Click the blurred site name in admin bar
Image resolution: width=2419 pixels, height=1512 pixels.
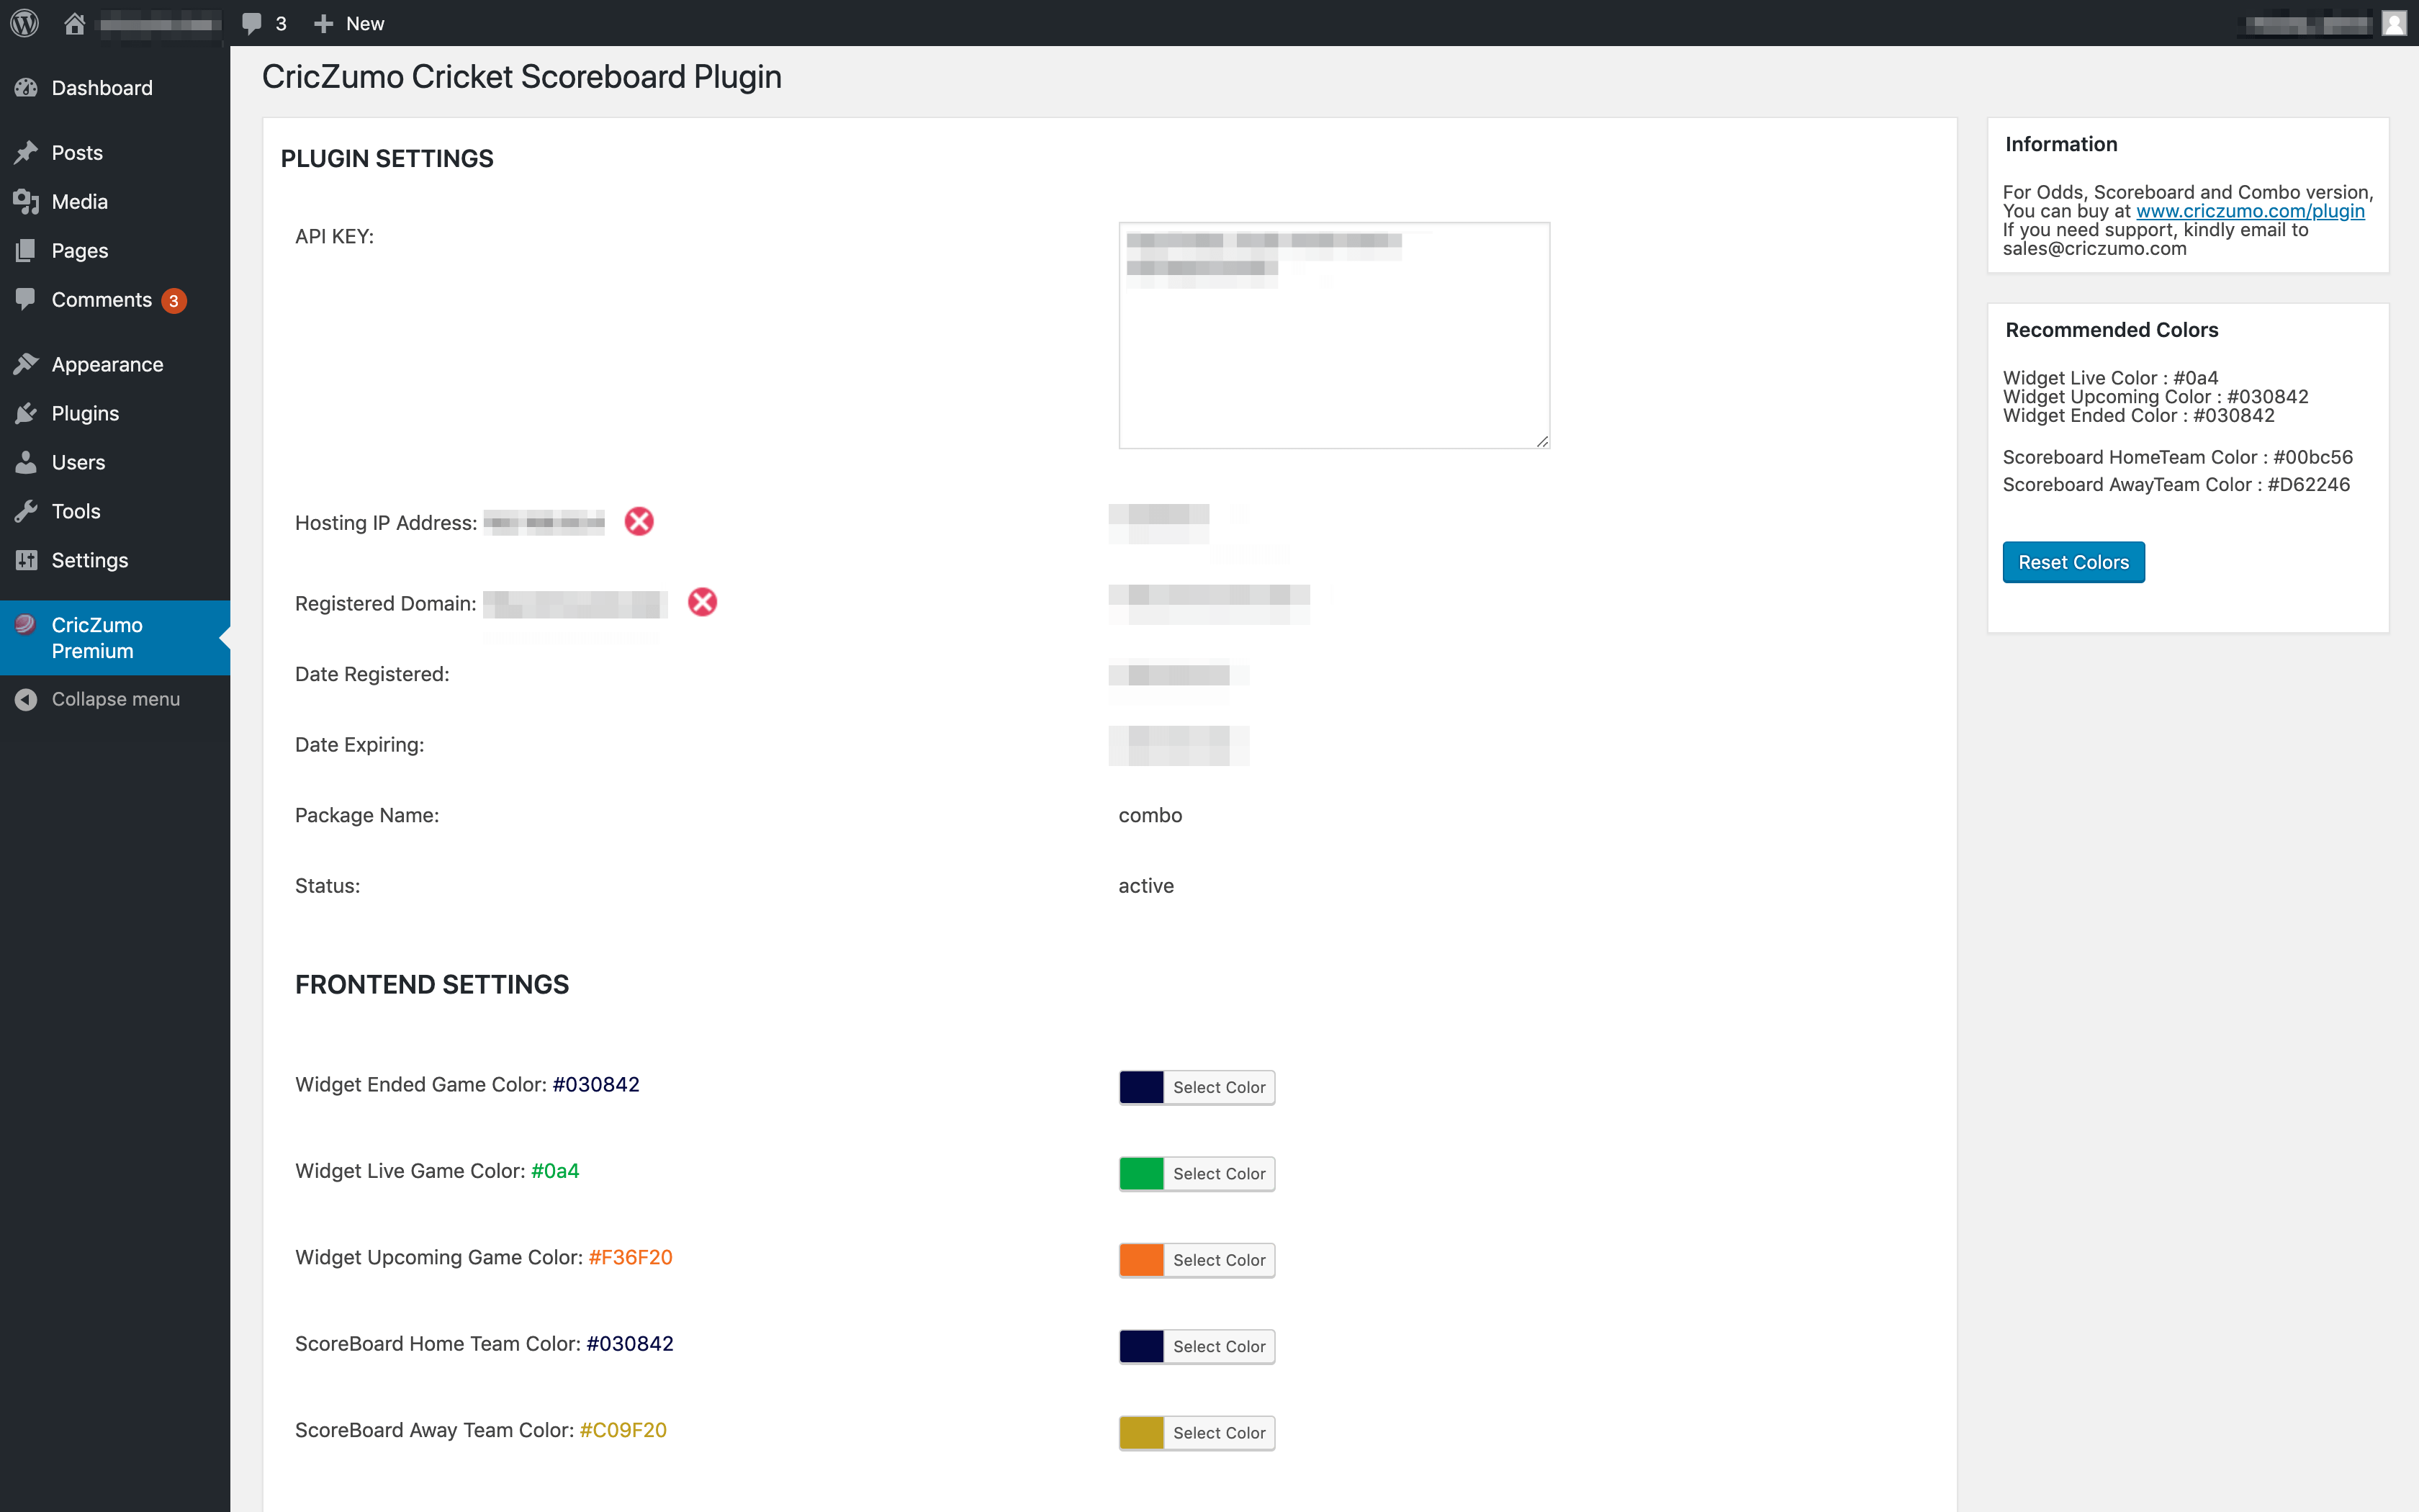(x=160, y=24)
